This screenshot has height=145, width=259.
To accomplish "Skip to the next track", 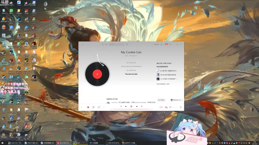I will pyautogui.click(x=137, y=107).
